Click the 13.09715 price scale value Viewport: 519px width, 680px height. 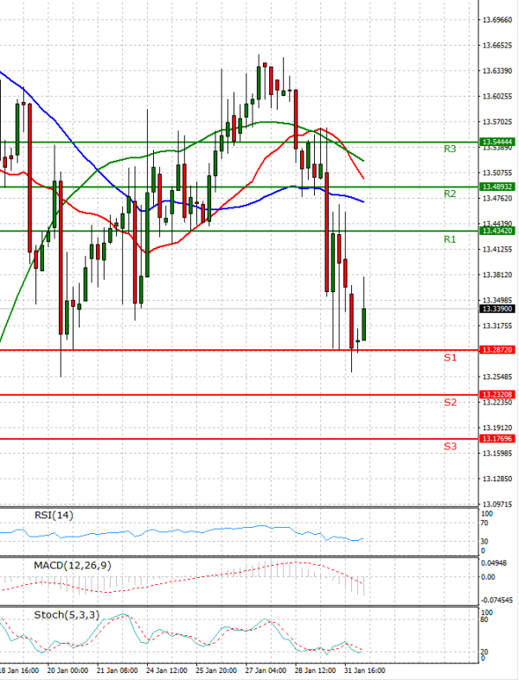pyautogui.click(x=497, y=504)
